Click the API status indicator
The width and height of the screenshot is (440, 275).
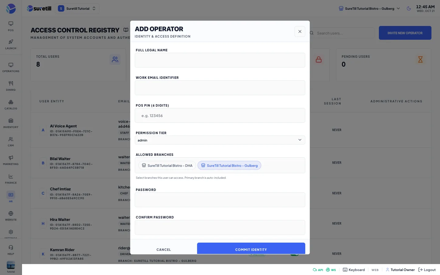click(318, 270)
